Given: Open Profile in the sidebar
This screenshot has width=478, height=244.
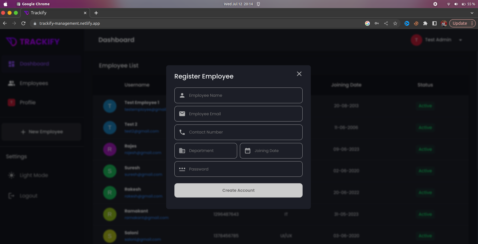Looking at the screenshot, I should pyautogui.click(x=41, y=102).
